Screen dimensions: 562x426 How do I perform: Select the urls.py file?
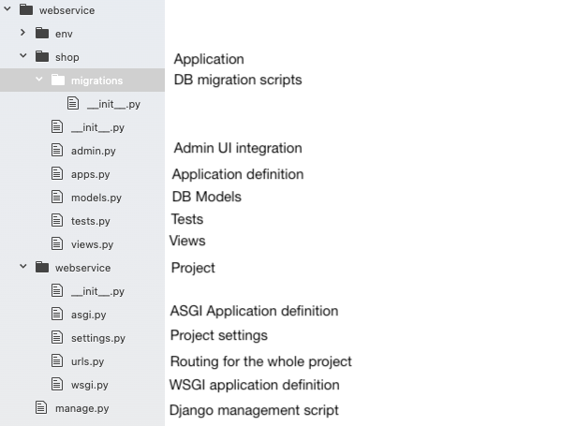(x=87, y=361)
